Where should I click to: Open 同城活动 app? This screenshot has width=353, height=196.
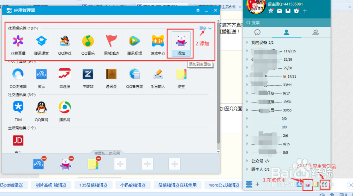111,41
